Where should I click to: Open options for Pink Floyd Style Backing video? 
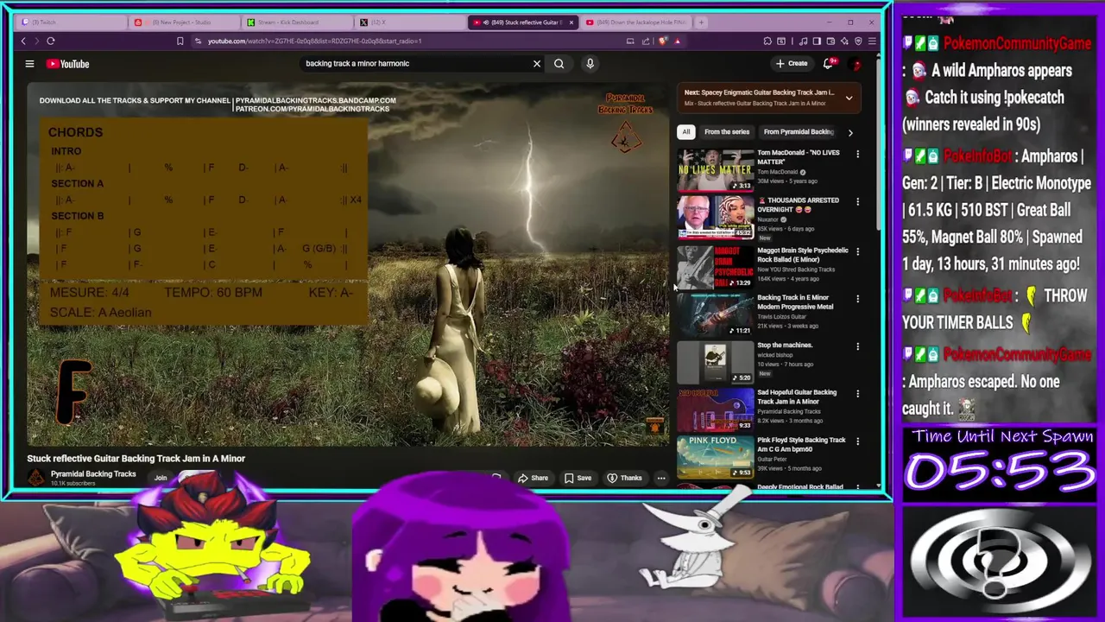pyautogui.click(x=857, y=441)
